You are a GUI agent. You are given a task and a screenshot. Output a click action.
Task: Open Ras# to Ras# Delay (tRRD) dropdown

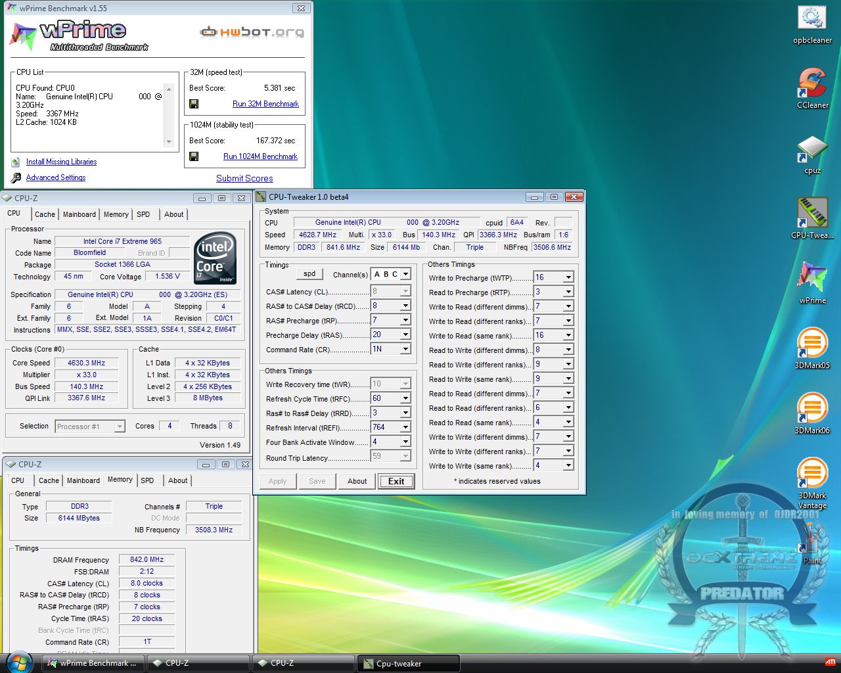pos(405,413)
